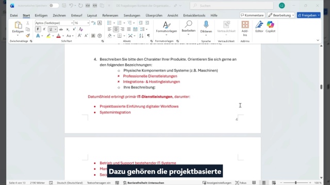
Task: Switch to the Einfügen tab
Action: [41, 15]
